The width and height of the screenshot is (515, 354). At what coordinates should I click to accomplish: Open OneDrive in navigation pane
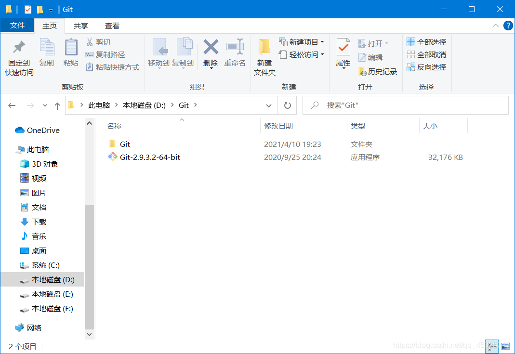(x=38, y=131)
